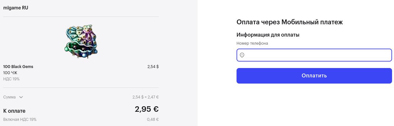
Task: Click the 100 ЧЖ description line
Action: click(10, 73)
